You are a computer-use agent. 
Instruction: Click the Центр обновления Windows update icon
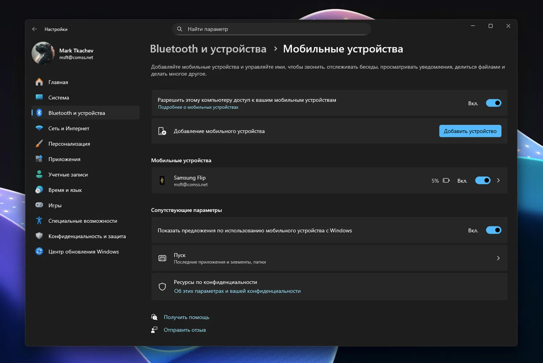39,251
